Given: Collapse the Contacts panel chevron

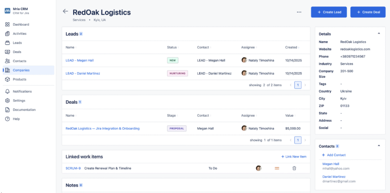Looking at the screenshot, I should coord(379,146).
